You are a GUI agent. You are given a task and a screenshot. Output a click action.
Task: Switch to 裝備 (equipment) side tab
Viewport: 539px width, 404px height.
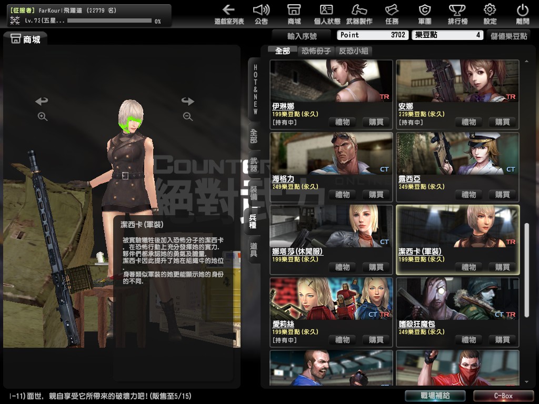pyautogui.click(x=254, y=193)
